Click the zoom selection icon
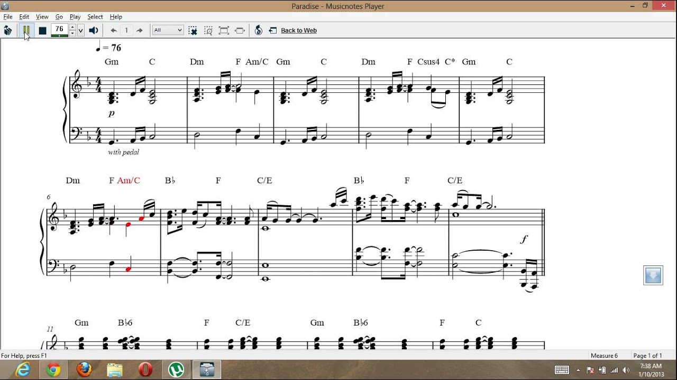The image size is (677, 380). click(x=208, y=31)
